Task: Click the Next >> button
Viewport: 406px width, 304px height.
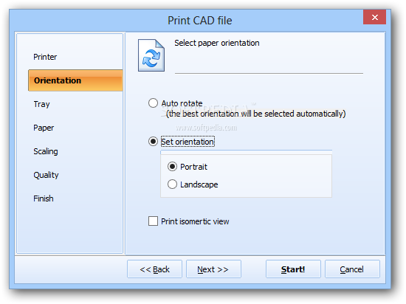Action: [x=213, y=269]
